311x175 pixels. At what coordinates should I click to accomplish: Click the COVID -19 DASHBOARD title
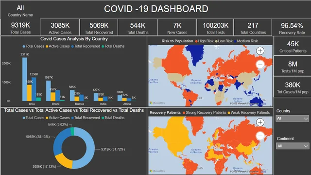click(156, 9)
